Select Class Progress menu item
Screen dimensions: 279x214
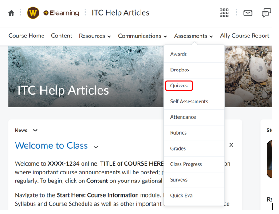194,164
